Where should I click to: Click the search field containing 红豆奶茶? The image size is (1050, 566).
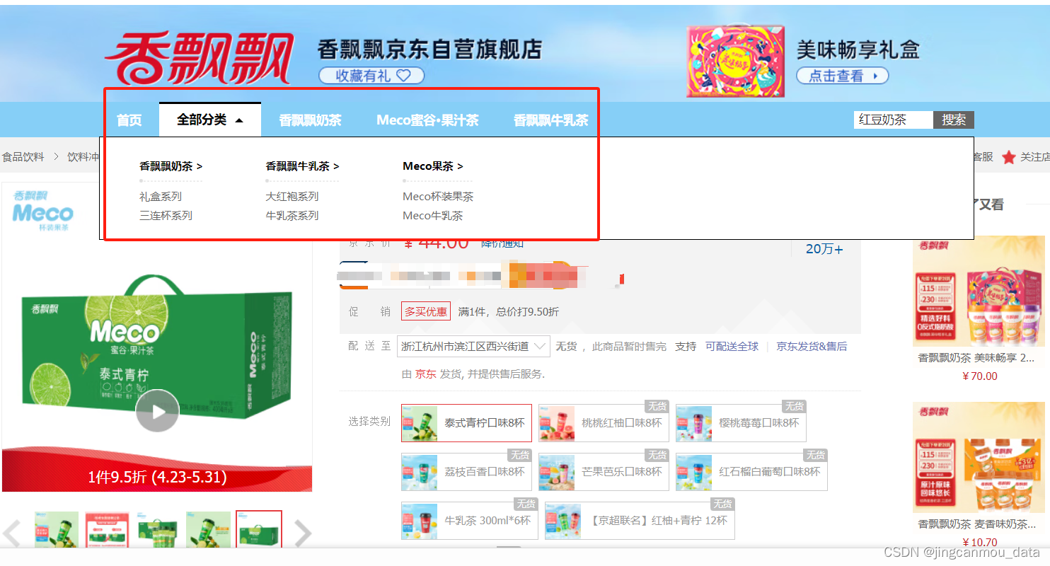coord(894,120)
